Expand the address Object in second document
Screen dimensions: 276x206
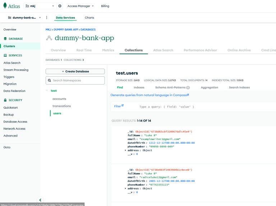[125, 188]
